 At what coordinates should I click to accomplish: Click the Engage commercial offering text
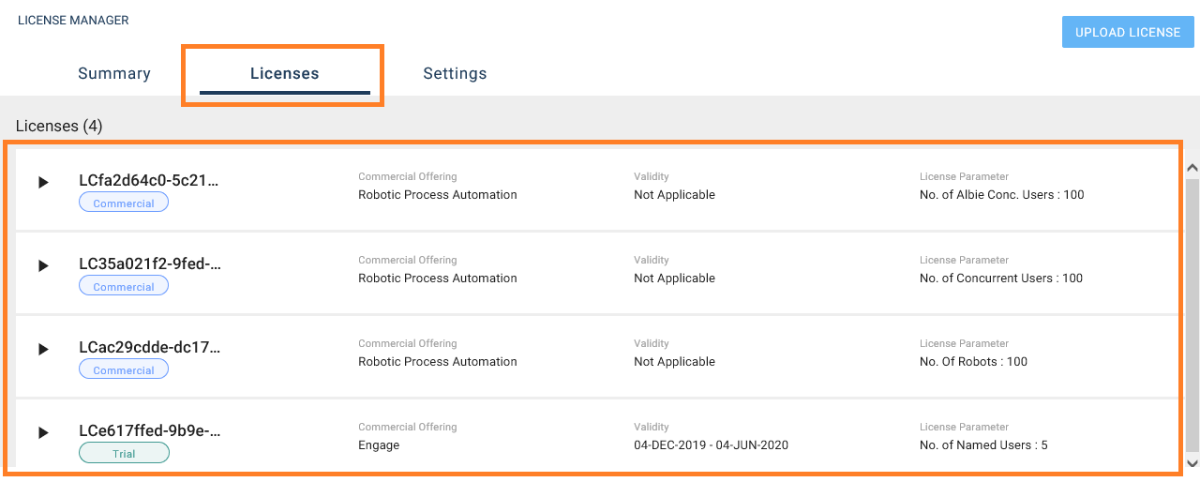(x=379, y=445)
